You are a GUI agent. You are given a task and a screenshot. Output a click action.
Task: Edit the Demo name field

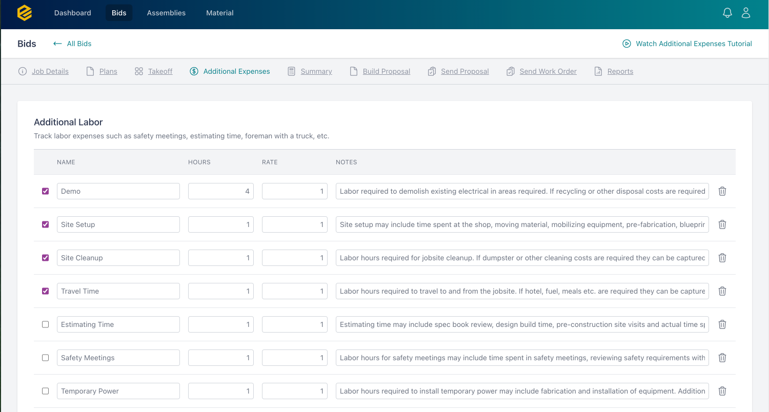point(118,191)
